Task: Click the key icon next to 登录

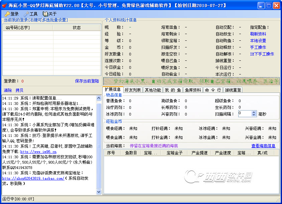Action: tap(7, 14)
